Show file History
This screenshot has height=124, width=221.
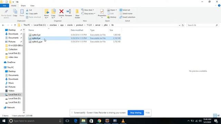coord(112,17)
